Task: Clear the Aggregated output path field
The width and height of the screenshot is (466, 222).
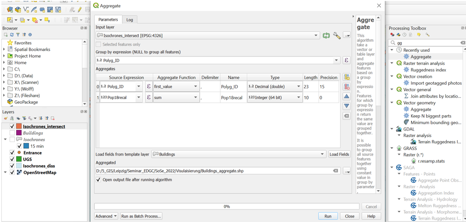Action: click(x=336, y=171)
